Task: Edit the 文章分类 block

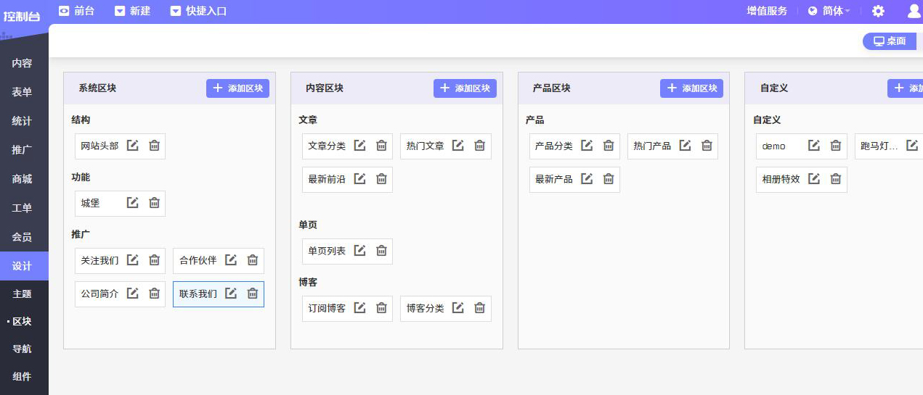Action: [x=359, y=145]
